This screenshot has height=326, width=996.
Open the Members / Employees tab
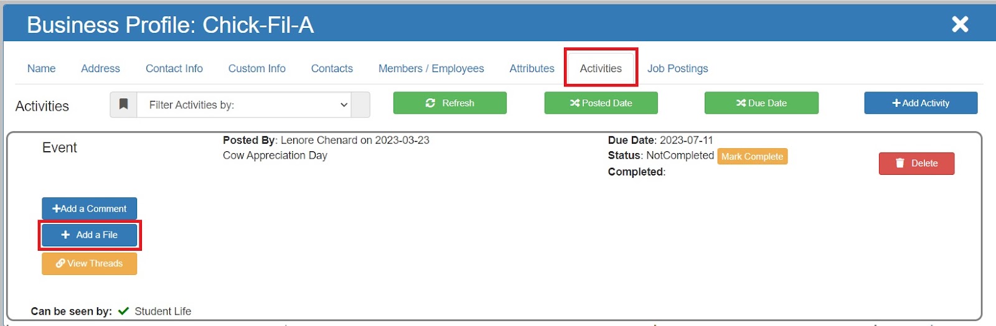[431, 68]
